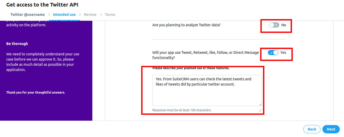Click the "Be thorough" sidebar heading
Screen dimensions: 344x137
(x=17, y=44)
